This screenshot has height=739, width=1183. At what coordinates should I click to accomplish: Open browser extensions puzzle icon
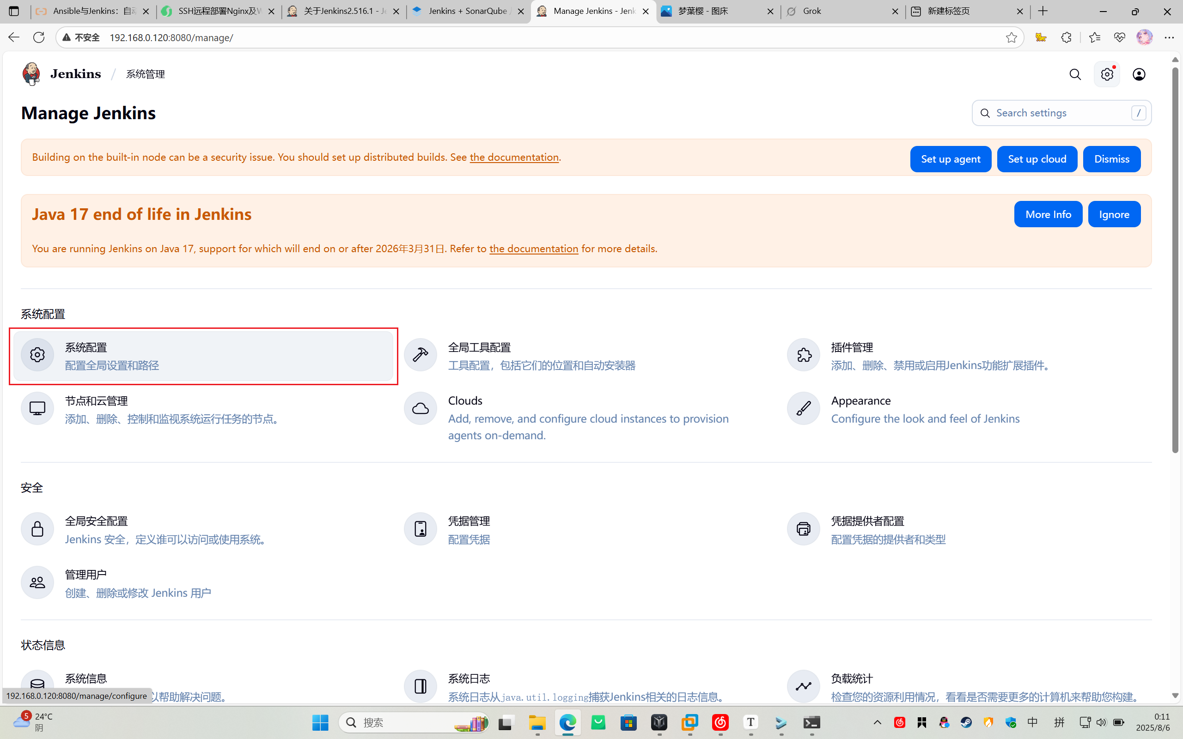tap(1066, 37)
